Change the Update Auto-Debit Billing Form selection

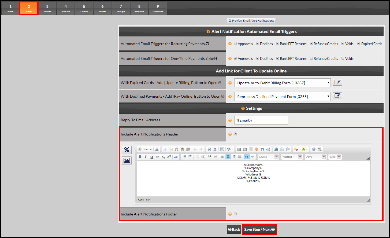[x=282, y=83]
